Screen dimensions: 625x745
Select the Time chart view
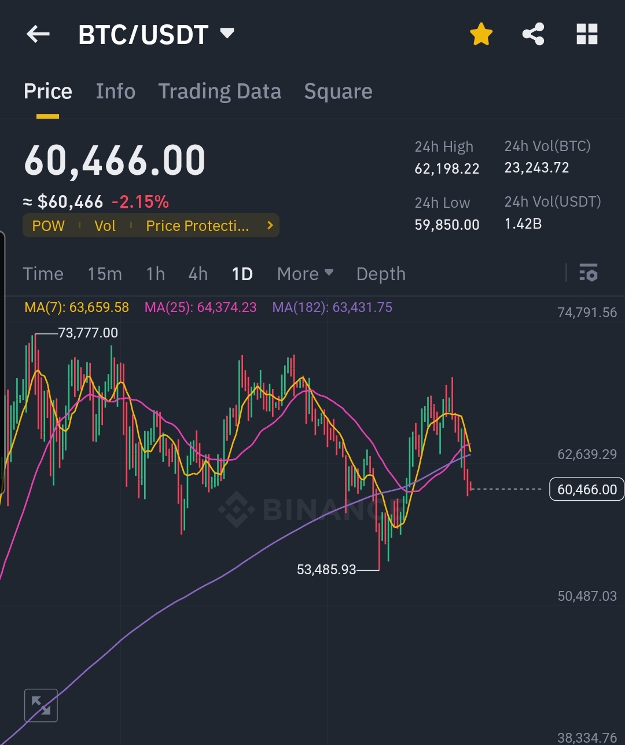(x=43, y=274)
